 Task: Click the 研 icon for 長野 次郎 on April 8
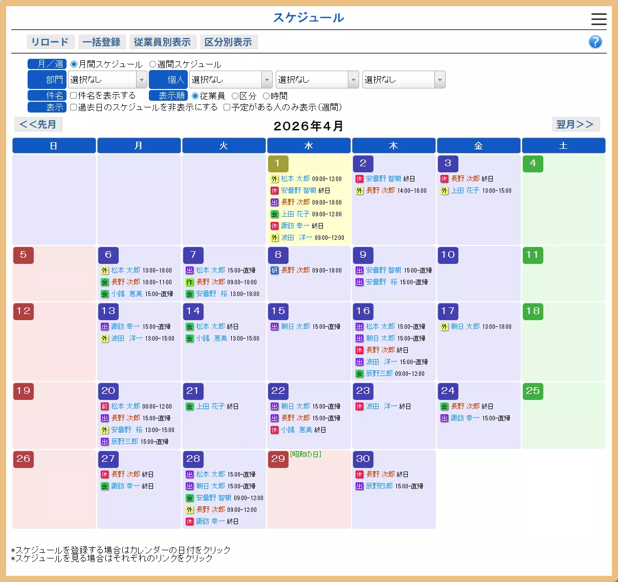tap(275, 271)
